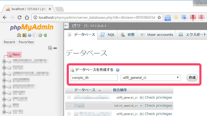
Task: Bookmark this page with the star icon
Action: [159, 17]
